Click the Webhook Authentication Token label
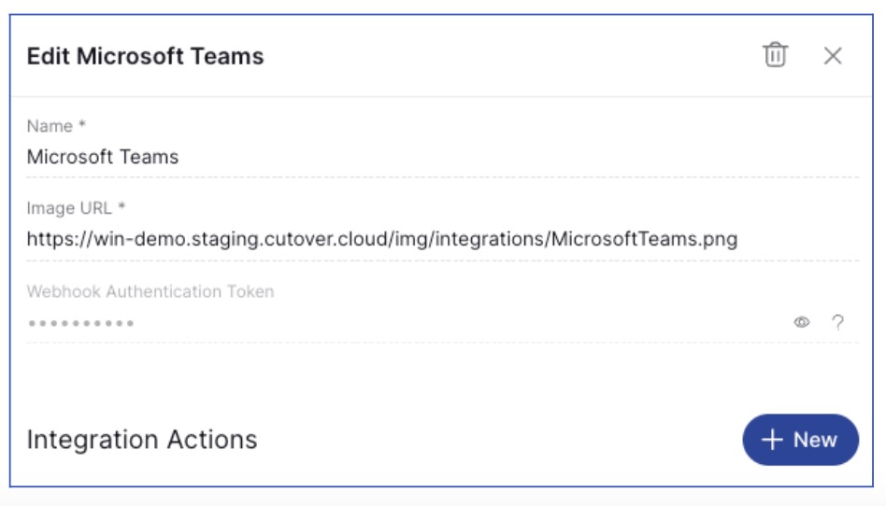886x506 pixels. [x=150, y=291]
